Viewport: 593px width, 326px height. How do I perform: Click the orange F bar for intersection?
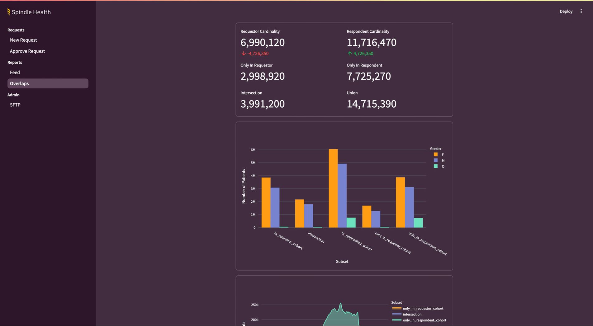click(x=300, y=213)
